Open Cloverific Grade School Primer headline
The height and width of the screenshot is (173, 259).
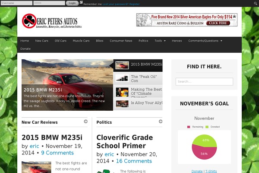(125, 141)
